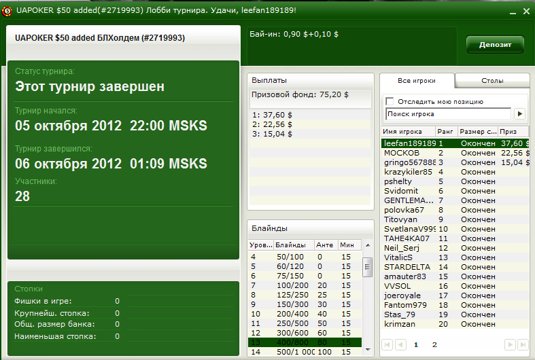Select player VitalicS row
This screenshot has height=360, width=535.
click(455, 257)
